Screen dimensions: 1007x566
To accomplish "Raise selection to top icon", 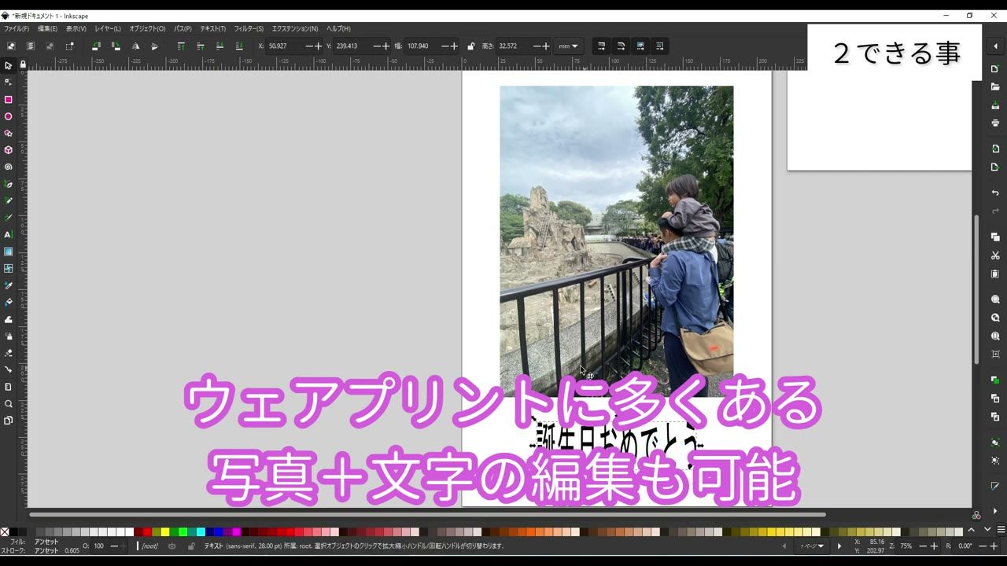I will (x=181, y=46).
